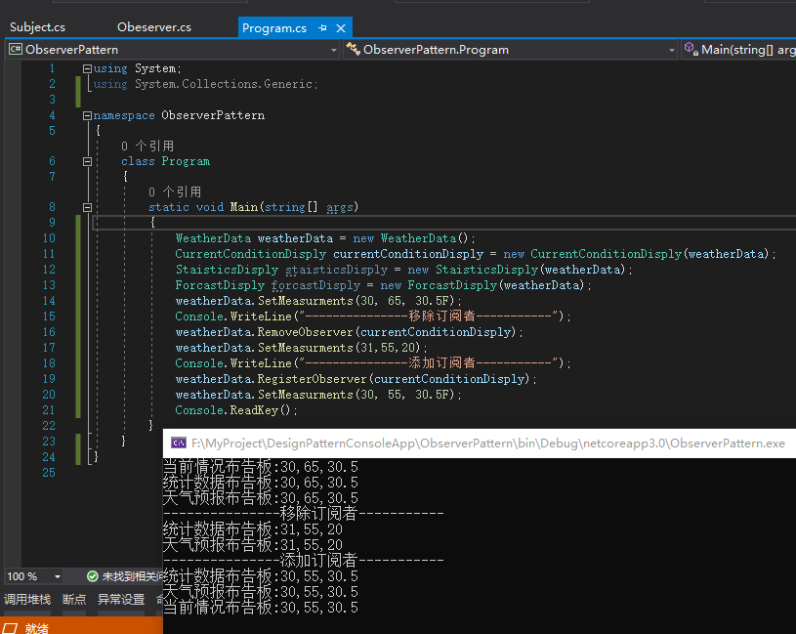Click line number 16 in the gutter
Image resolution: width=796 pixels, height=634 pixels.
(49, 332)
